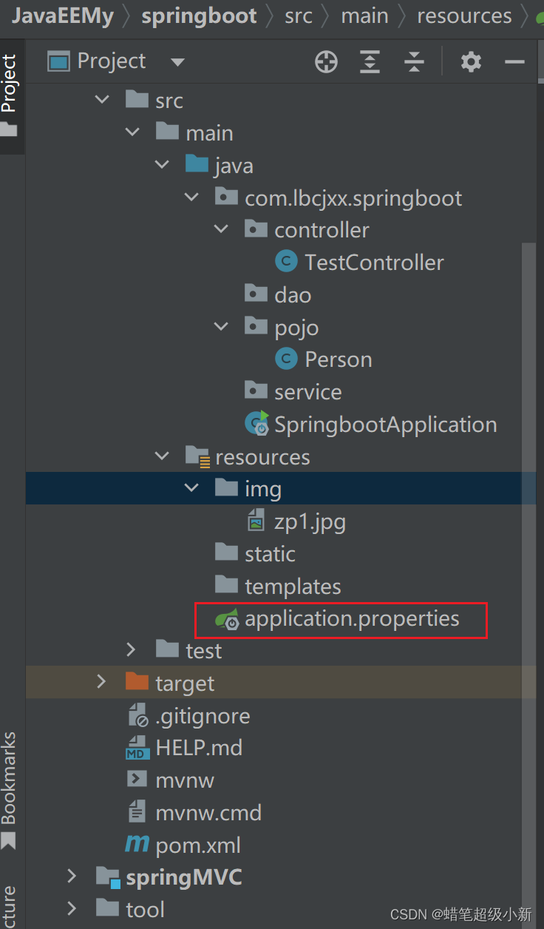Screen dimensions: 544x929
Task: Expand the springMVC module
Action: (72, 877)
